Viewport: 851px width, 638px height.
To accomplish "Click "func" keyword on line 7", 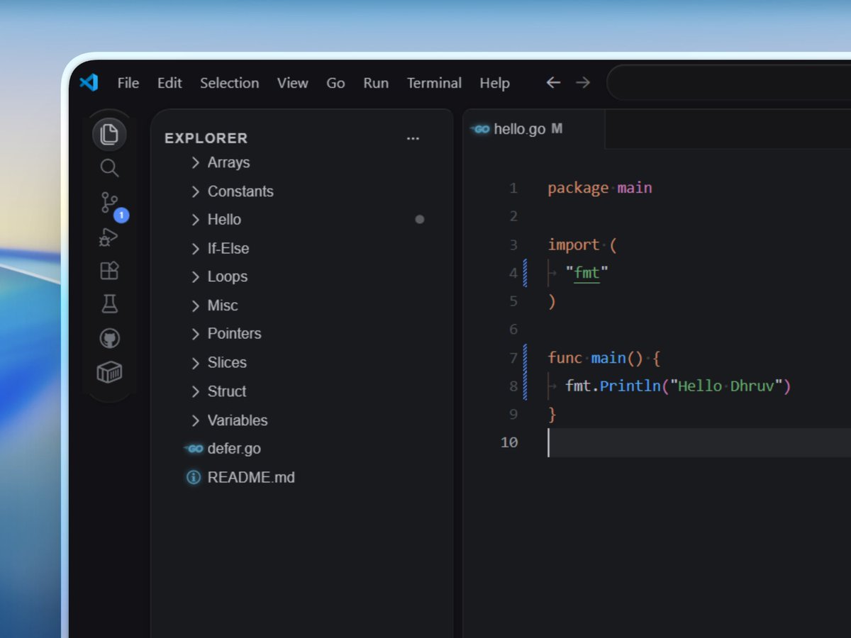I will pos(565,358).
